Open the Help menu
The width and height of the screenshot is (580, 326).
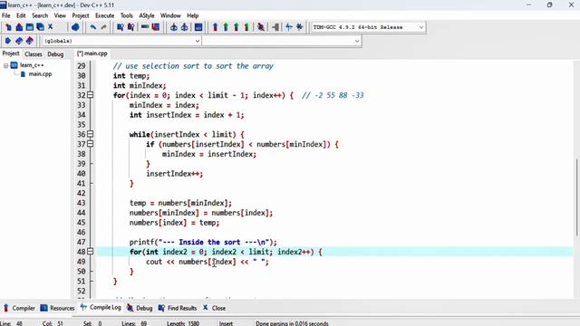coord(192,15)
